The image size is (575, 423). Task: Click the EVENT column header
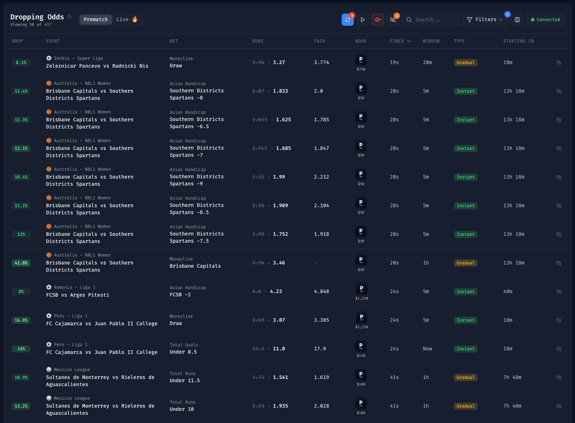[53, 41]
